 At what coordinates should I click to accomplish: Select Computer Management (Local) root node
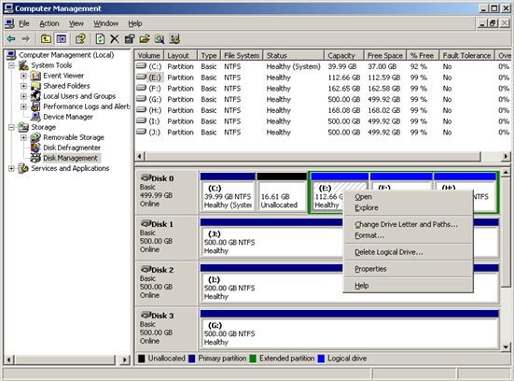click(x=66, y=55)
